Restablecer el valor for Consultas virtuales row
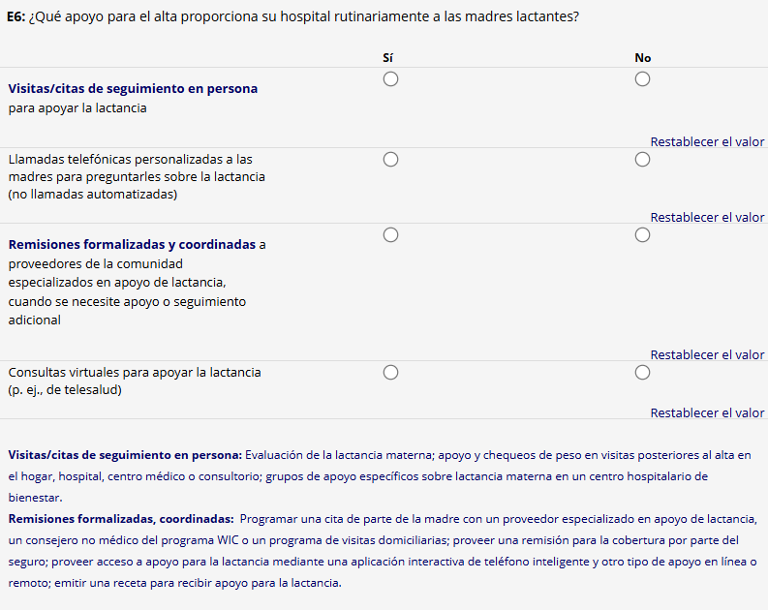The height and width of the screenshot is (610, 768). tap(707, 413)
